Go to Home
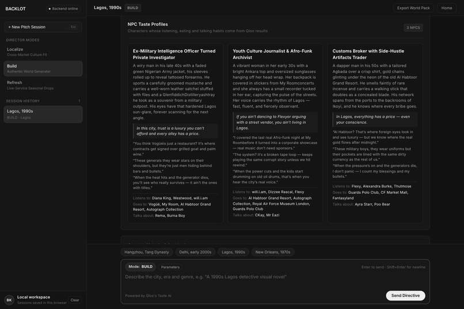 coord(447,8)
